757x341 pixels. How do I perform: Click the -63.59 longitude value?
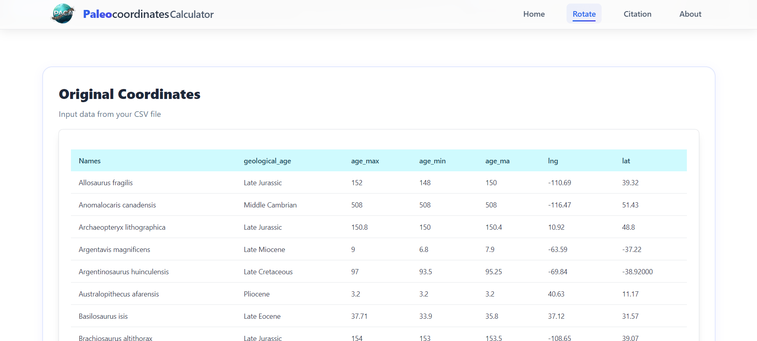[x=557, y=250]
